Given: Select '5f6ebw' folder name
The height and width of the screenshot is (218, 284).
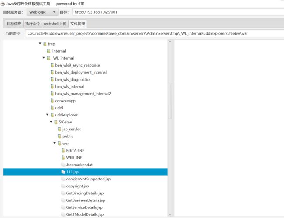Looking at the screenshot, I should coord(65,122).
